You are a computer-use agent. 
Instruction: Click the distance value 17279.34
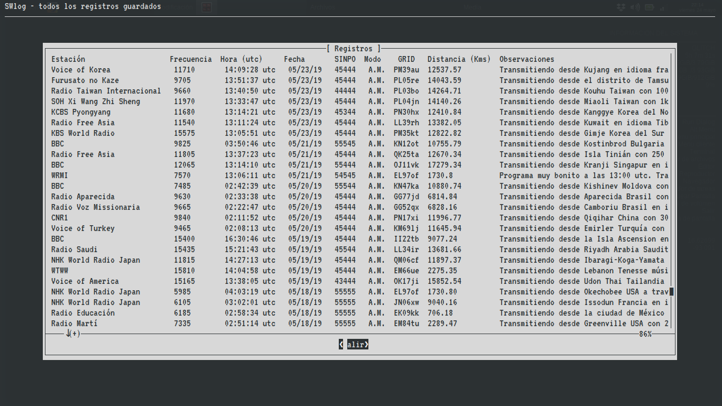tap(445, 165)
